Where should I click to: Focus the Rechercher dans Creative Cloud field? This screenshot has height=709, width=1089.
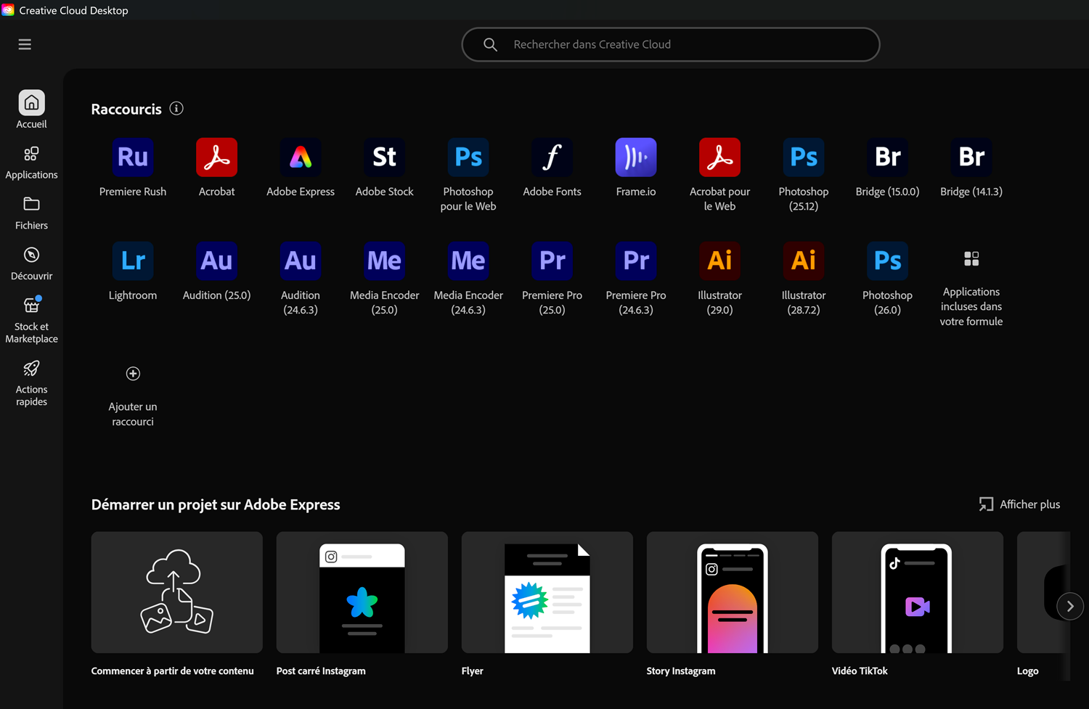click(671, 45)
